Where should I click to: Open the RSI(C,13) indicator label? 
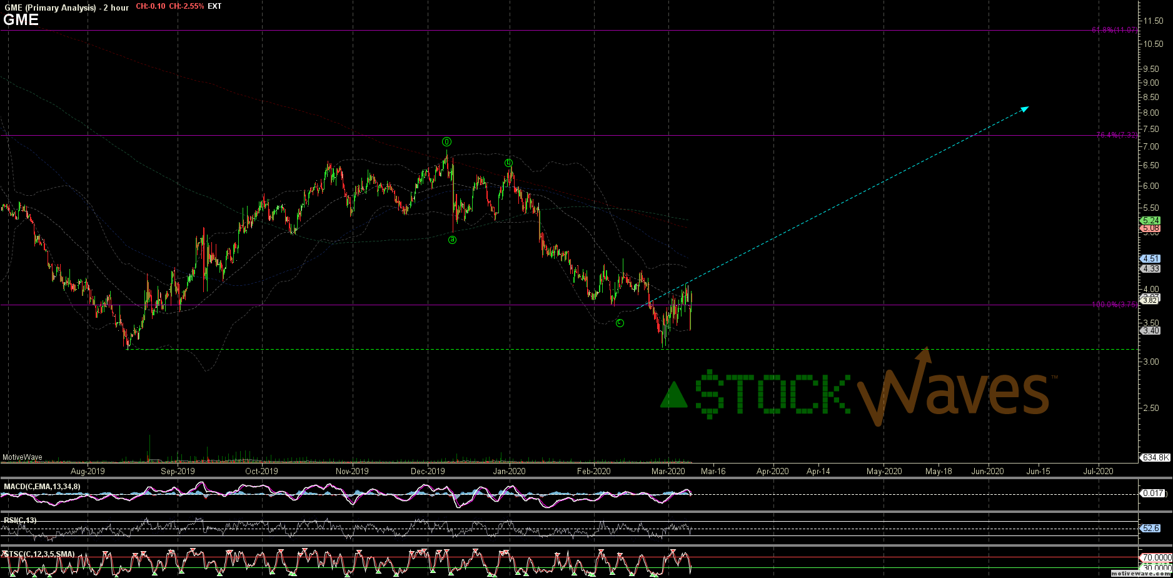pos(20,520)
